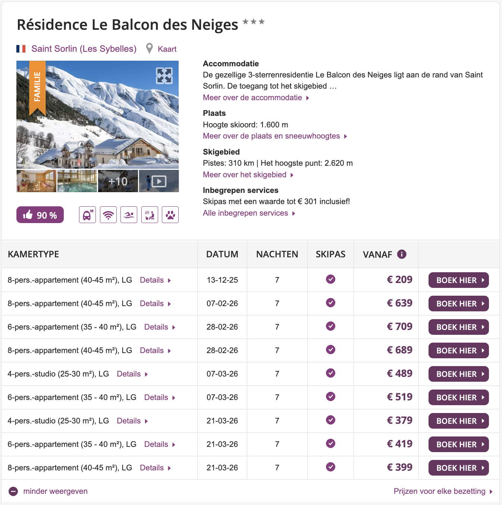The image size is (502, 505).
Task: Open the info icon beside VANAF column
Action: pyautogui.click(x=401, y=254)
